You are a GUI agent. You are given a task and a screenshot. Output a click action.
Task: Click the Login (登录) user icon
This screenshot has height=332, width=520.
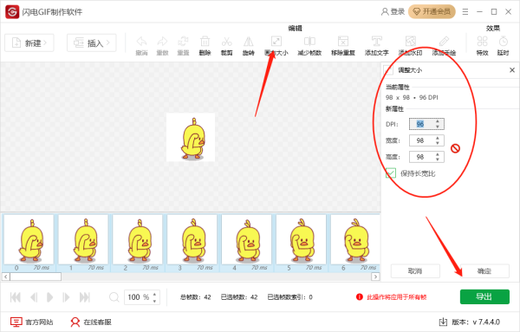tap(385, 12)
